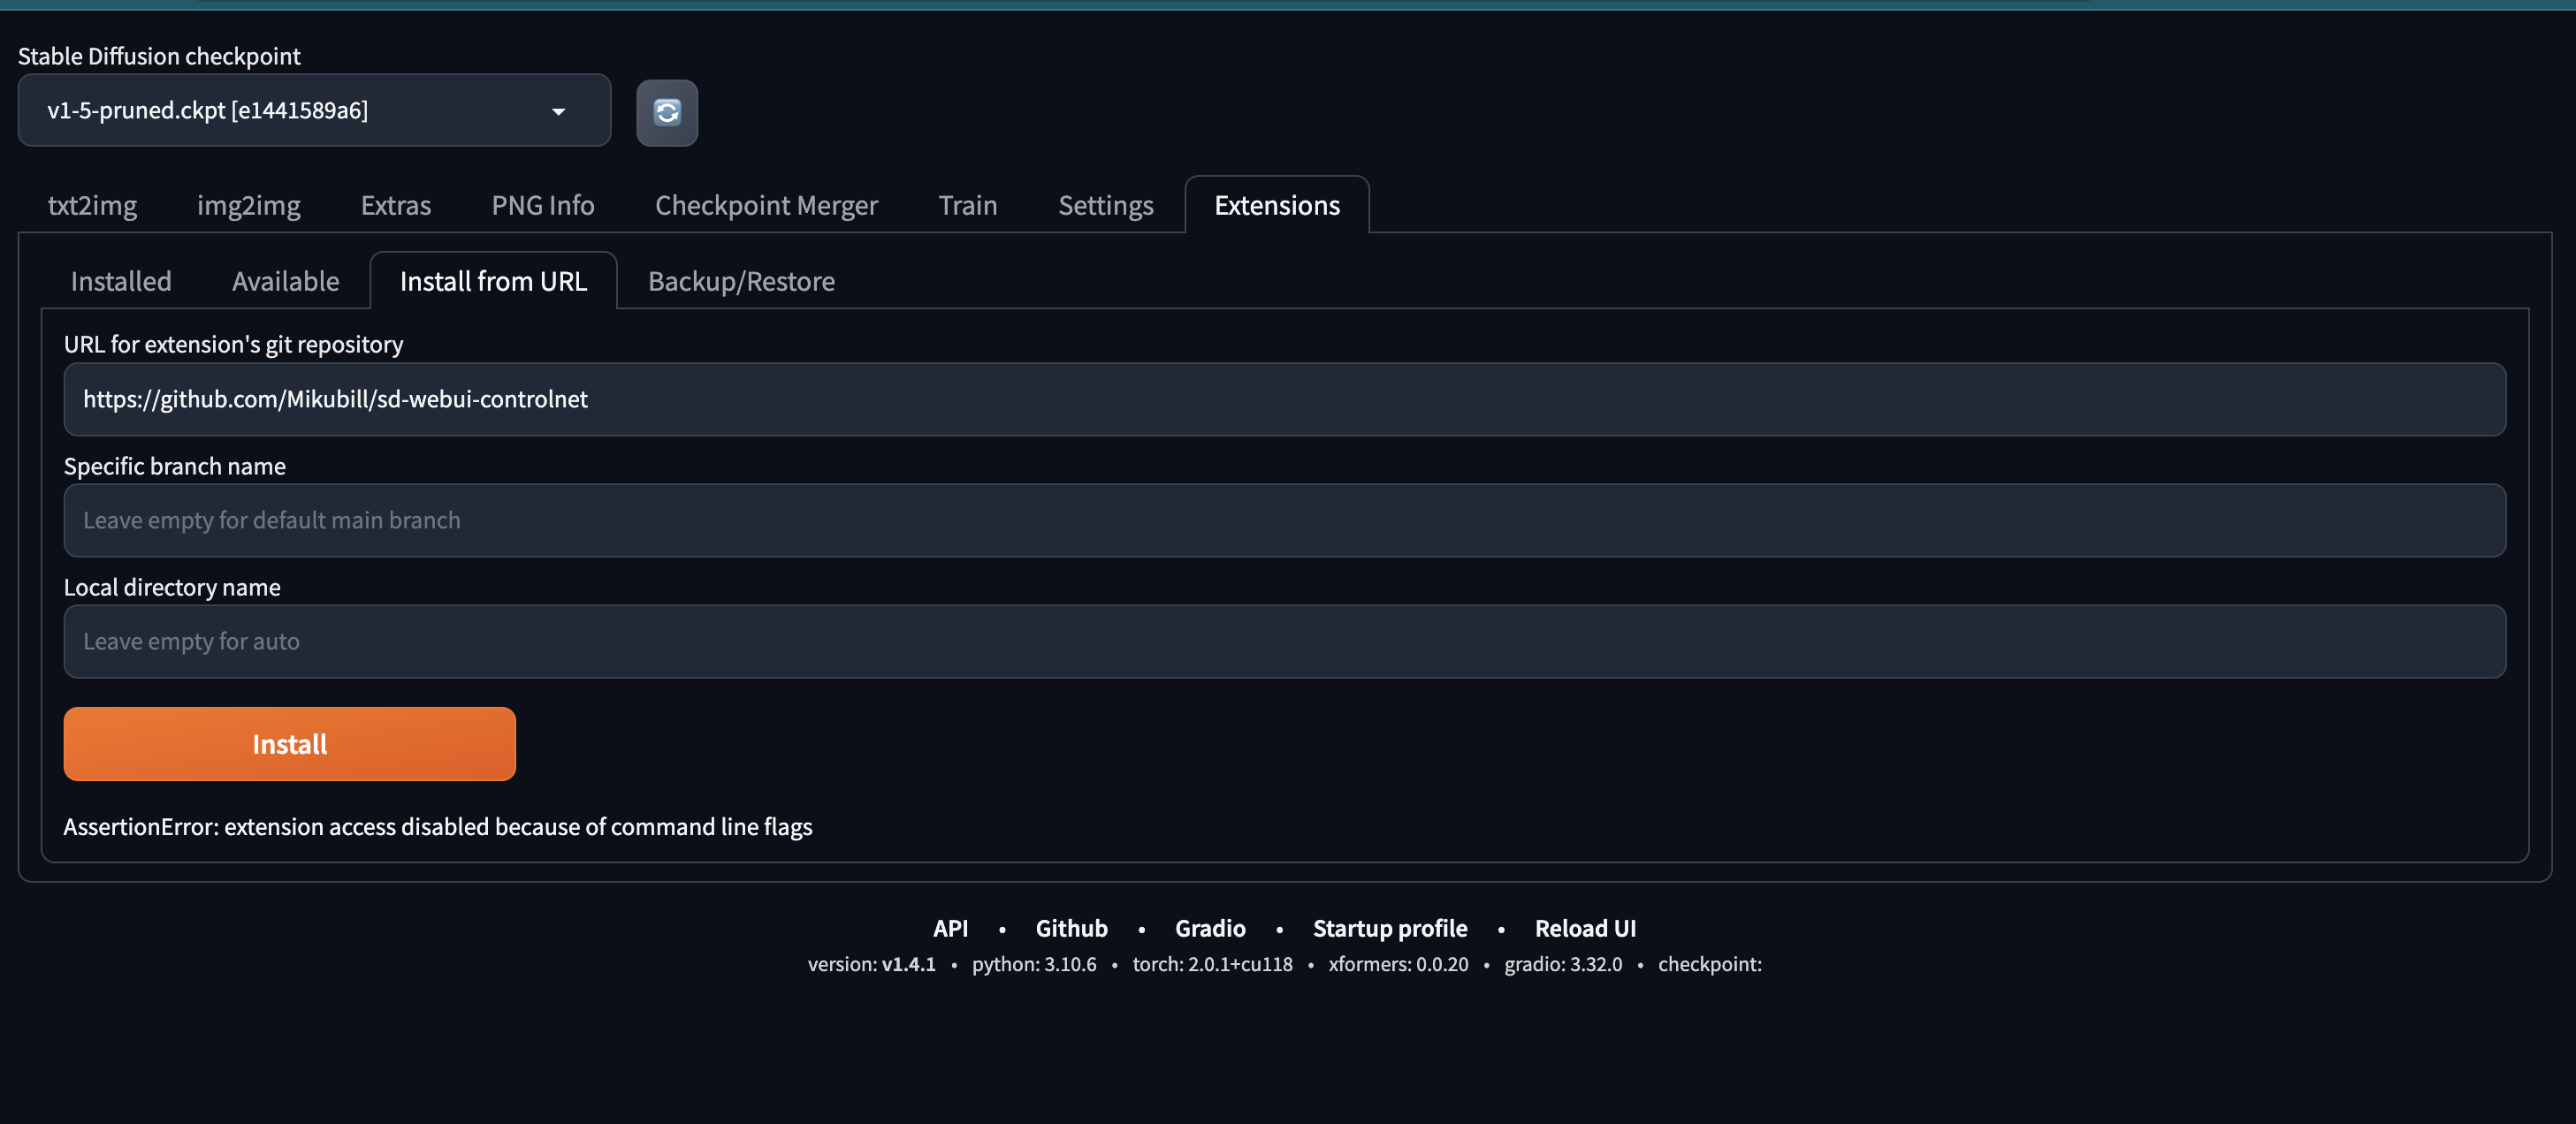
Task: Open the Startup profile link
Action: [1390, 928]
